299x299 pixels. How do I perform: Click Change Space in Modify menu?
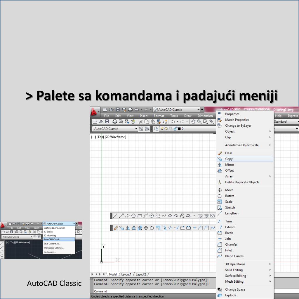click(x=245, y=289)
